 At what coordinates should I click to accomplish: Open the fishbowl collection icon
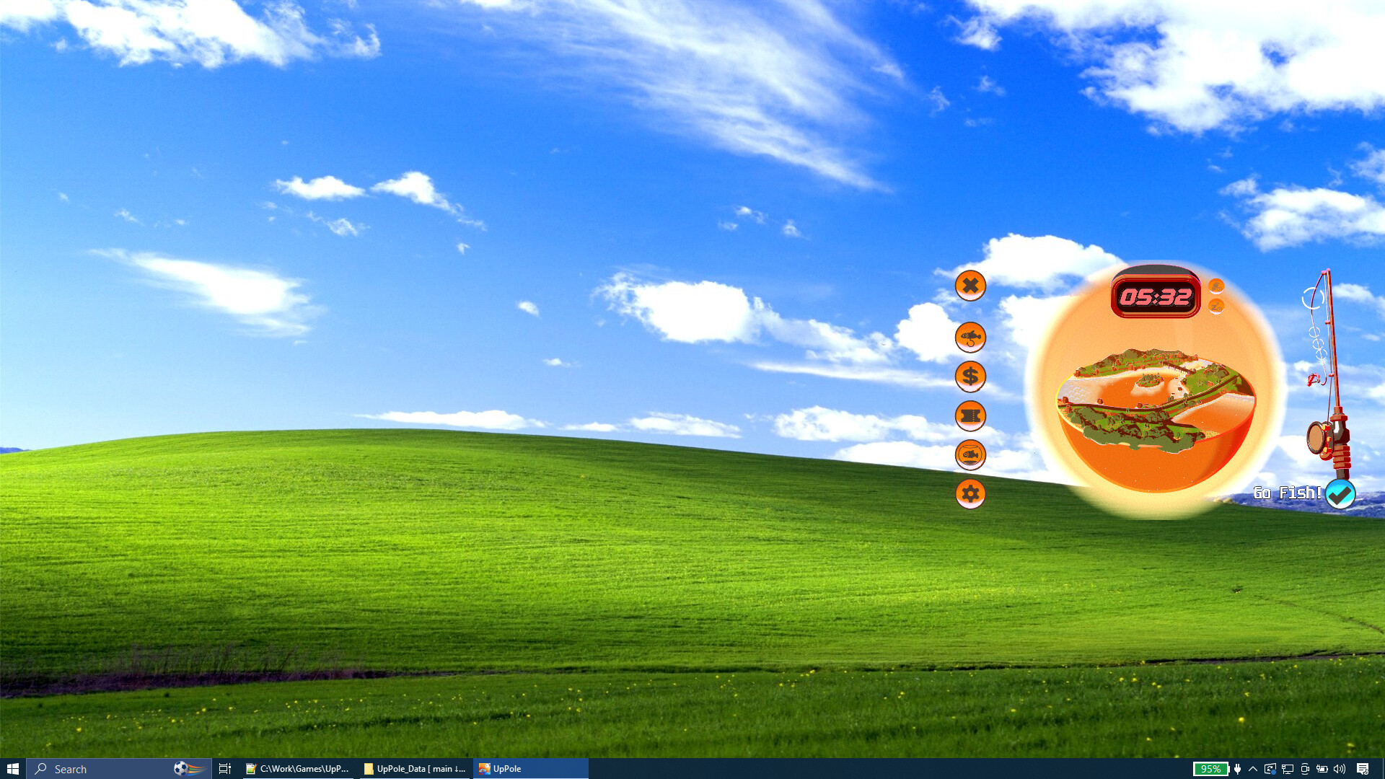click(x=970, y=454)
